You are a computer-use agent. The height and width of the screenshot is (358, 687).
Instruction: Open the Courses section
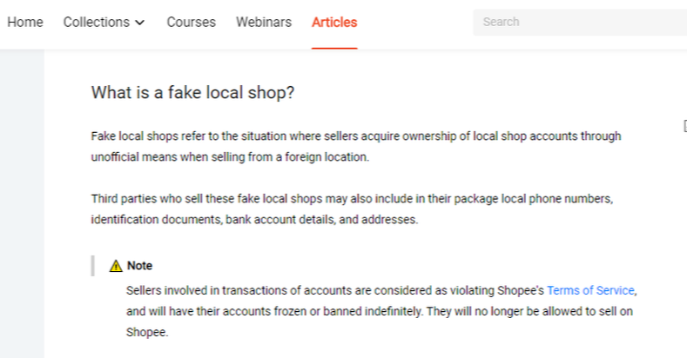(x=191, y=23)
